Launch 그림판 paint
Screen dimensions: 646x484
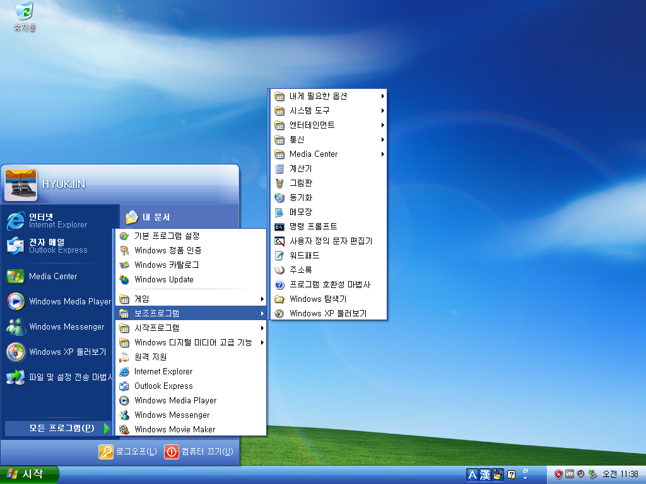pos(329,183)
